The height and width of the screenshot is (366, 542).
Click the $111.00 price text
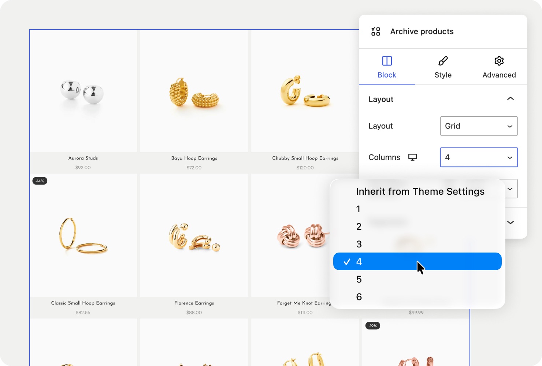[305, 313]
